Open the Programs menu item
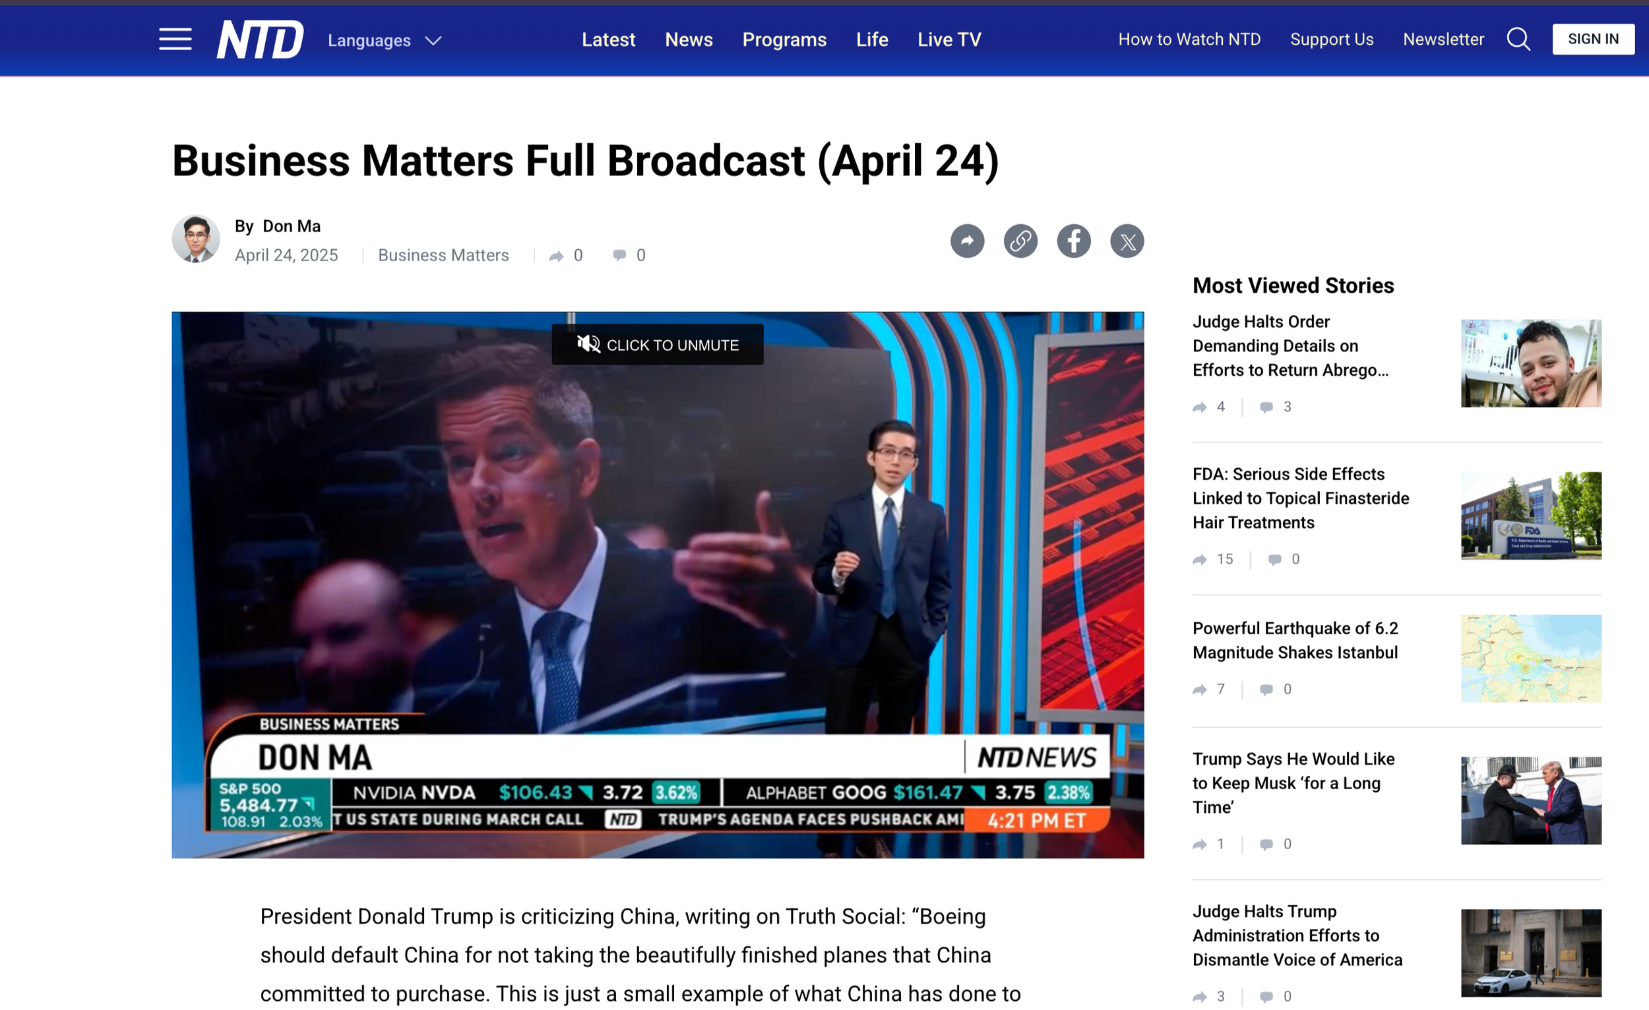Screen dimensions: 1649x1010 (784, 40)
